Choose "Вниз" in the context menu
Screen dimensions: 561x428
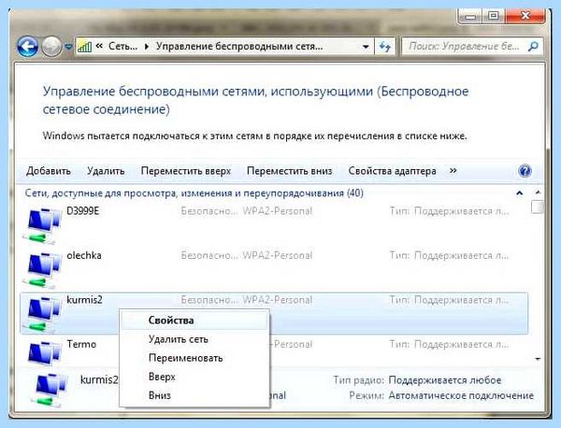tap(194, 395)
